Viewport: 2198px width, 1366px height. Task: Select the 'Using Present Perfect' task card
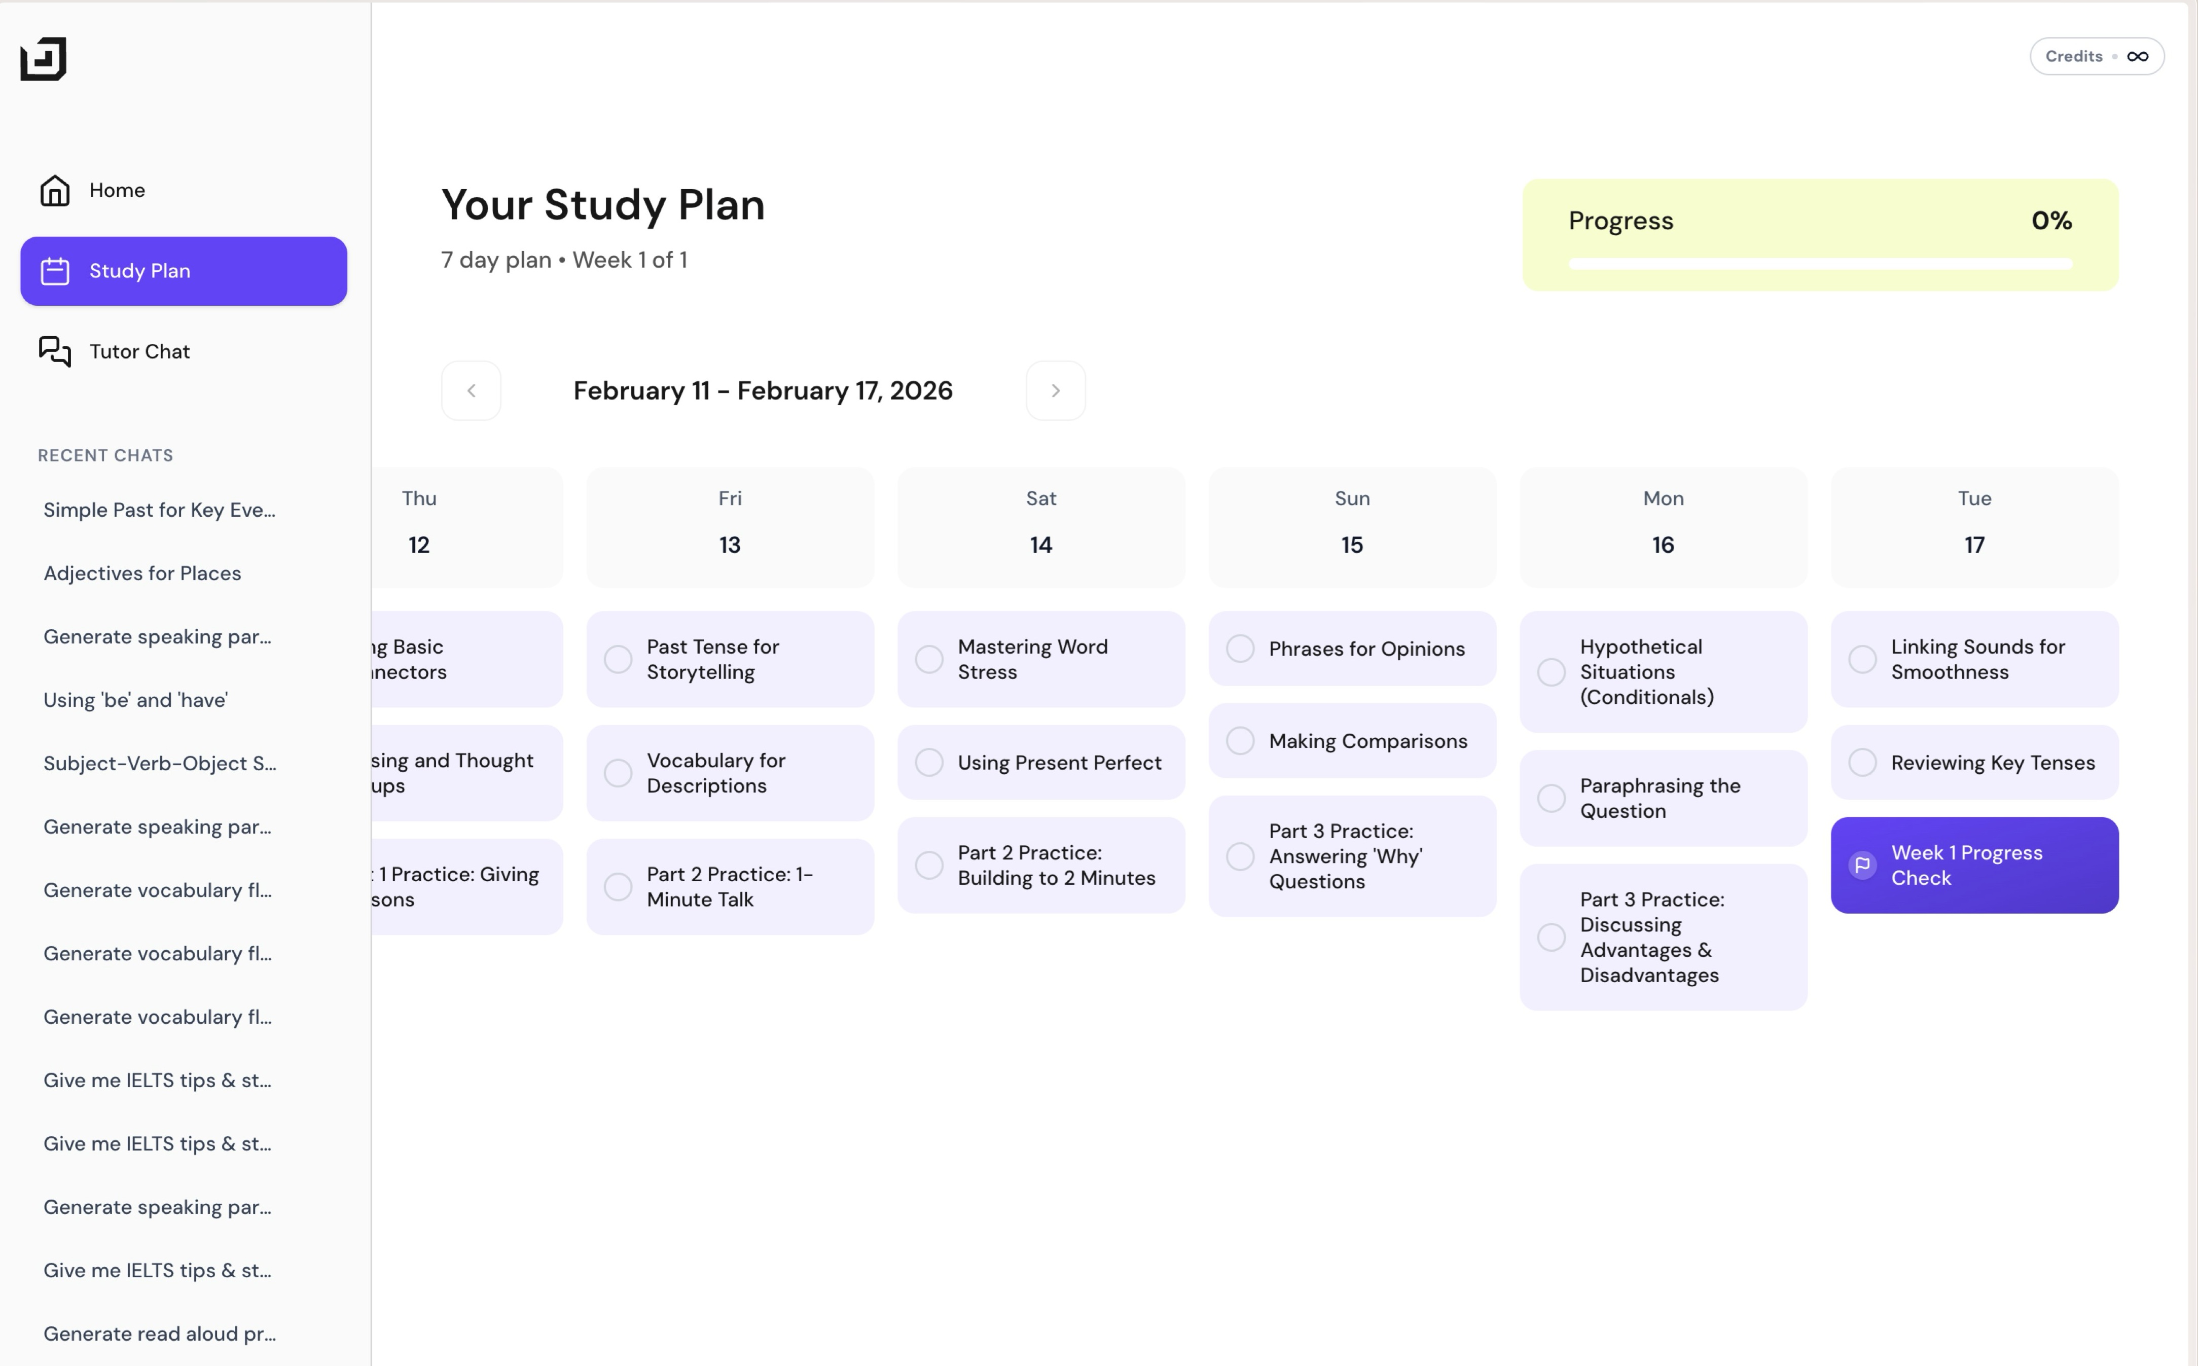click(1041, 762)
